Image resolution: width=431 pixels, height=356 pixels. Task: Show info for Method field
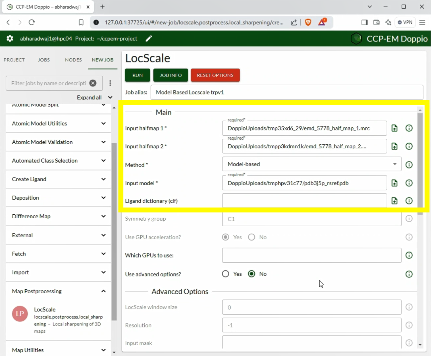click(x=409, y=165)
